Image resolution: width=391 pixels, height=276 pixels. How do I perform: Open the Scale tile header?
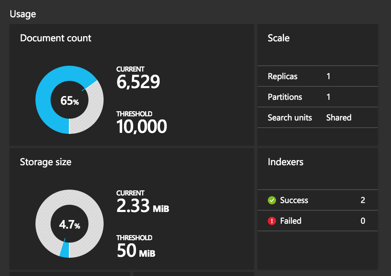(278, 38)
